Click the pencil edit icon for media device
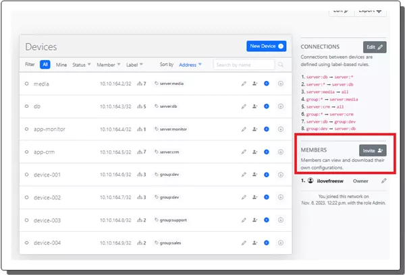This screenshot has width=405, height=275. 244,84
